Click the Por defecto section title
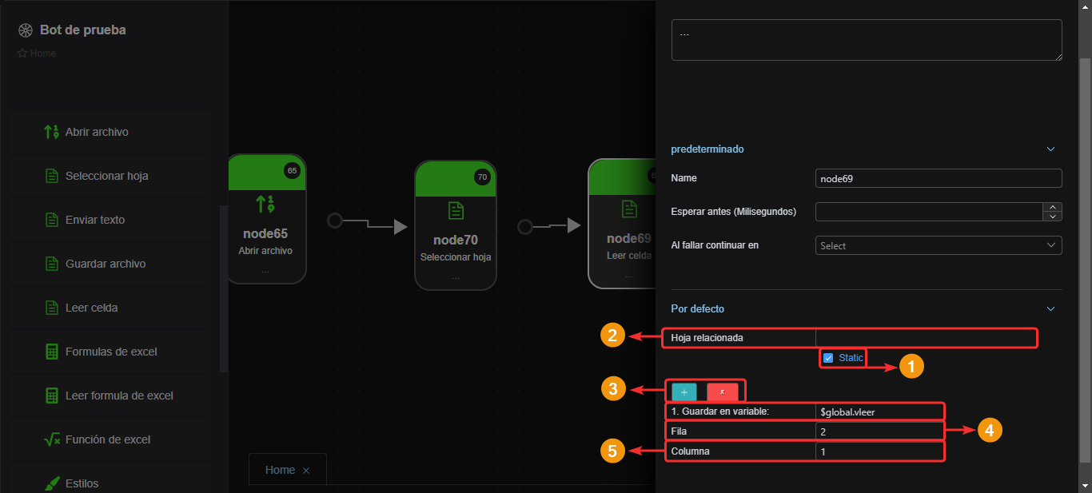The width and height of the screenshot is (1092, 493). pyautogui.click(x=697, y=308)
